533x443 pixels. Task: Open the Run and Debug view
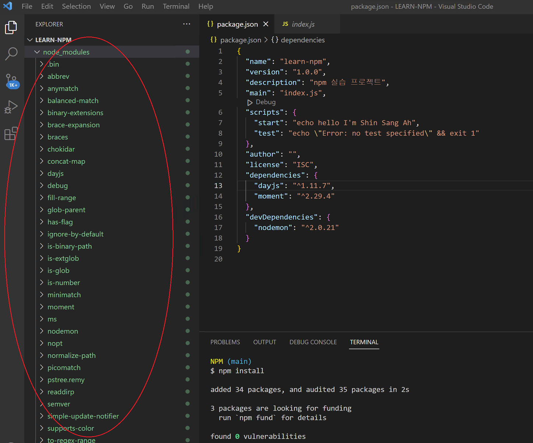(11, 107)
